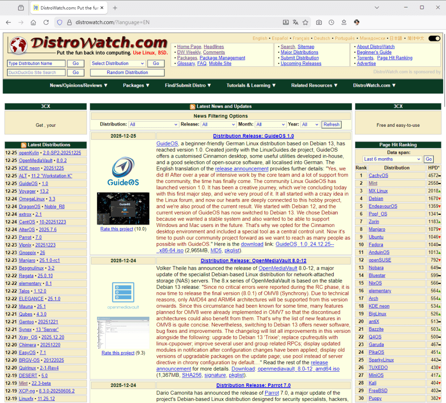Click EndeavourOS in Page Hit Ranking

click(x=383, y=207)
